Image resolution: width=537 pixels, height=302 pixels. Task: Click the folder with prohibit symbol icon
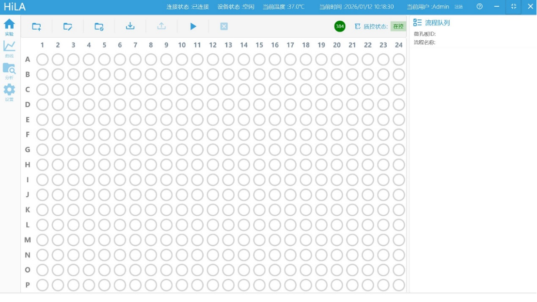click(99, 27)
